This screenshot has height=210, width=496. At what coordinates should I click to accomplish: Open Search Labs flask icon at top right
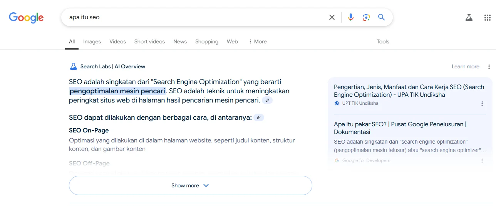coord(469,17)
